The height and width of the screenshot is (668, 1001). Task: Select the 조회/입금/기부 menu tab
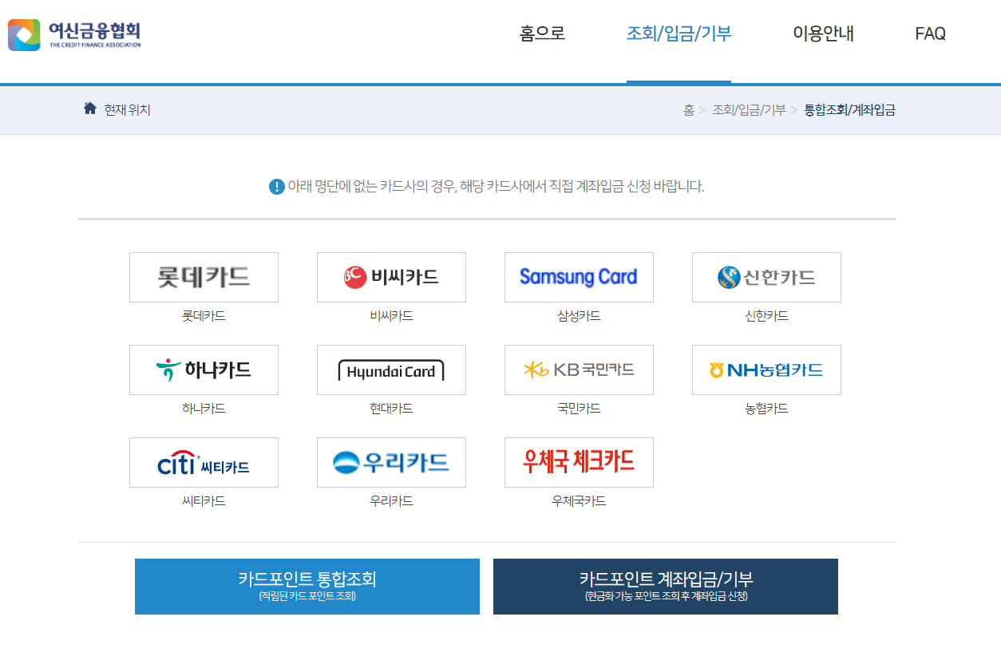coord(679,34)
